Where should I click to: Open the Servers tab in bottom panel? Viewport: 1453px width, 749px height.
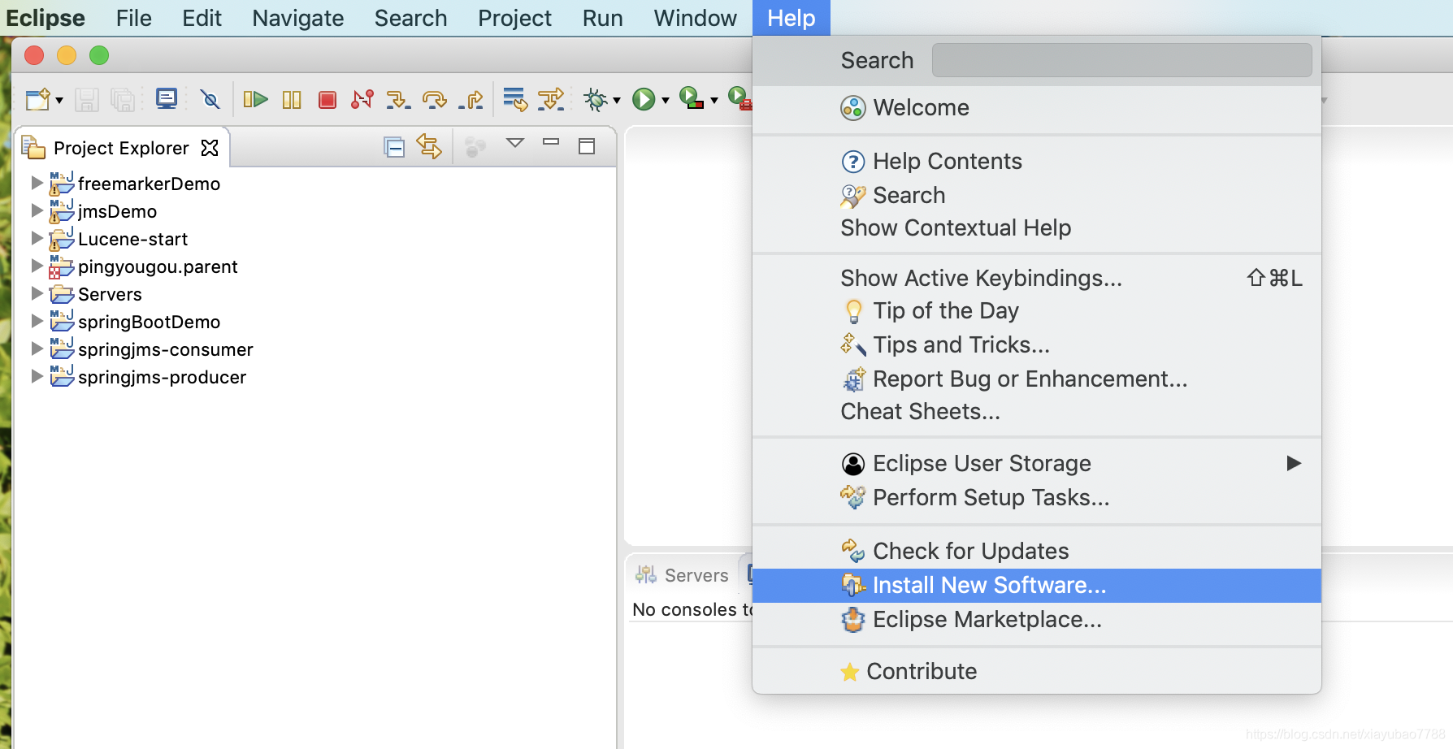tap(683, 575)
